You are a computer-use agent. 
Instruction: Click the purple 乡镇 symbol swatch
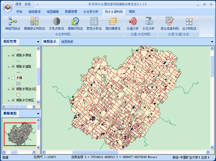[x=18, y=83]
